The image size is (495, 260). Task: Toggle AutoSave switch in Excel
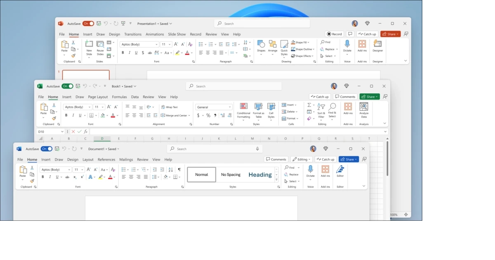[x=67, y=86]
